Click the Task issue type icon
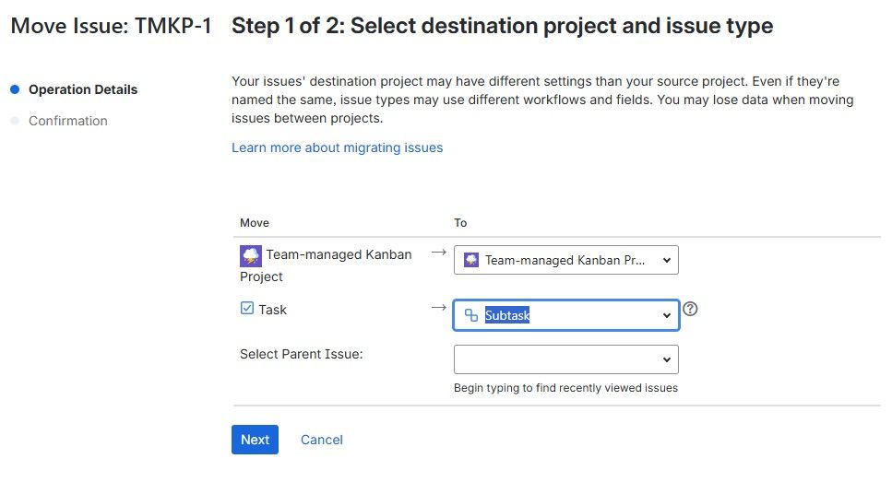The height and width of the screenshot is (494, 892). (x=247, y=309)
